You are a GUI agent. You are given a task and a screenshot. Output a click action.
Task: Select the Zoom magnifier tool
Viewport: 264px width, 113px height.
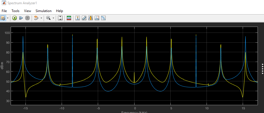click(48, 18)
